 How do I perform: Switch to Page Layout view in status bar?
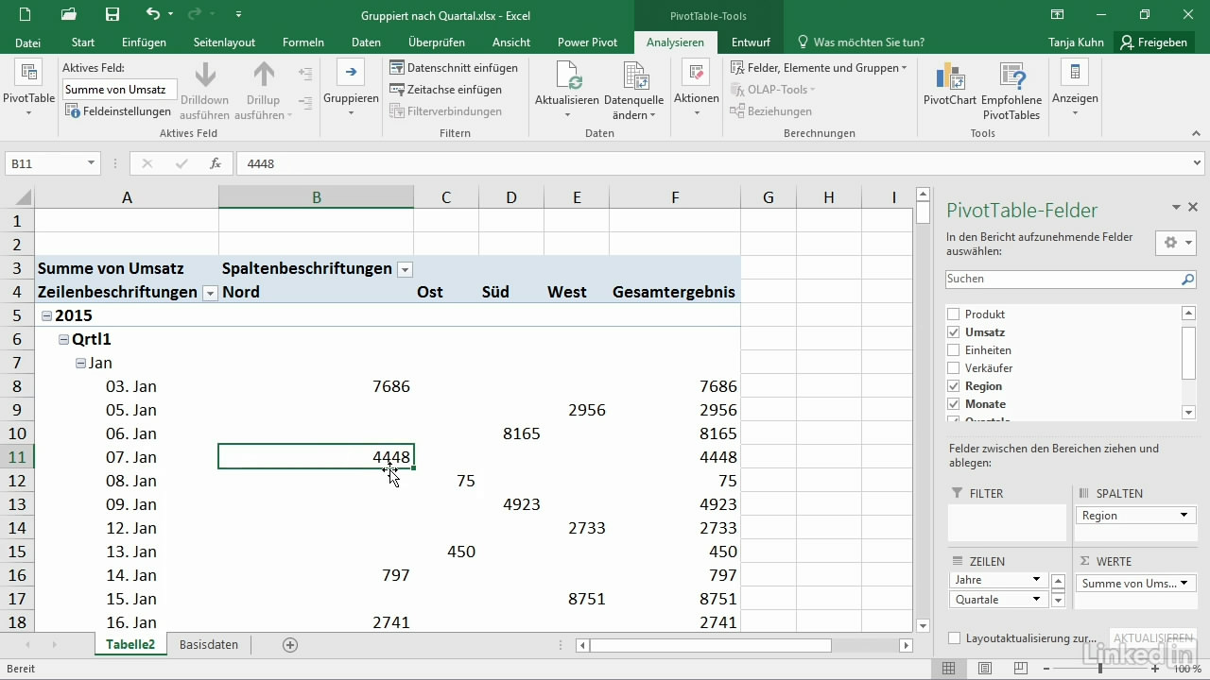984,669
